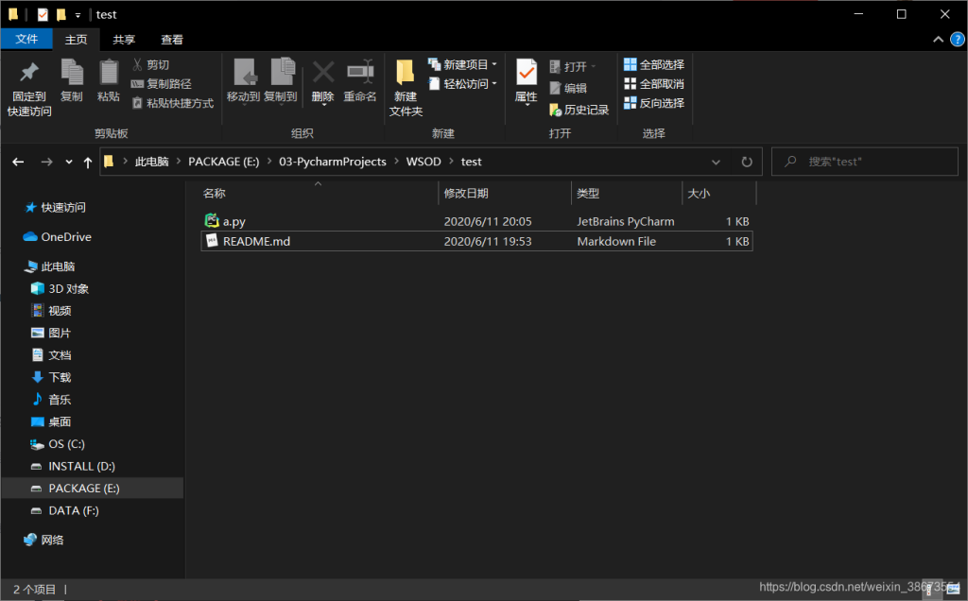
Task: Click the Pin to Quick Access icon
Action: pos(29,74)
